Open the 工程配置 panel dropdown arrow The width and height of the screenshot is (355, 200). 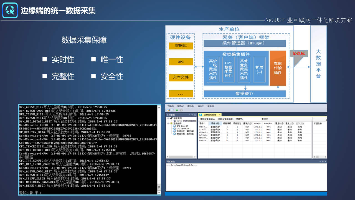coord(189,115)
